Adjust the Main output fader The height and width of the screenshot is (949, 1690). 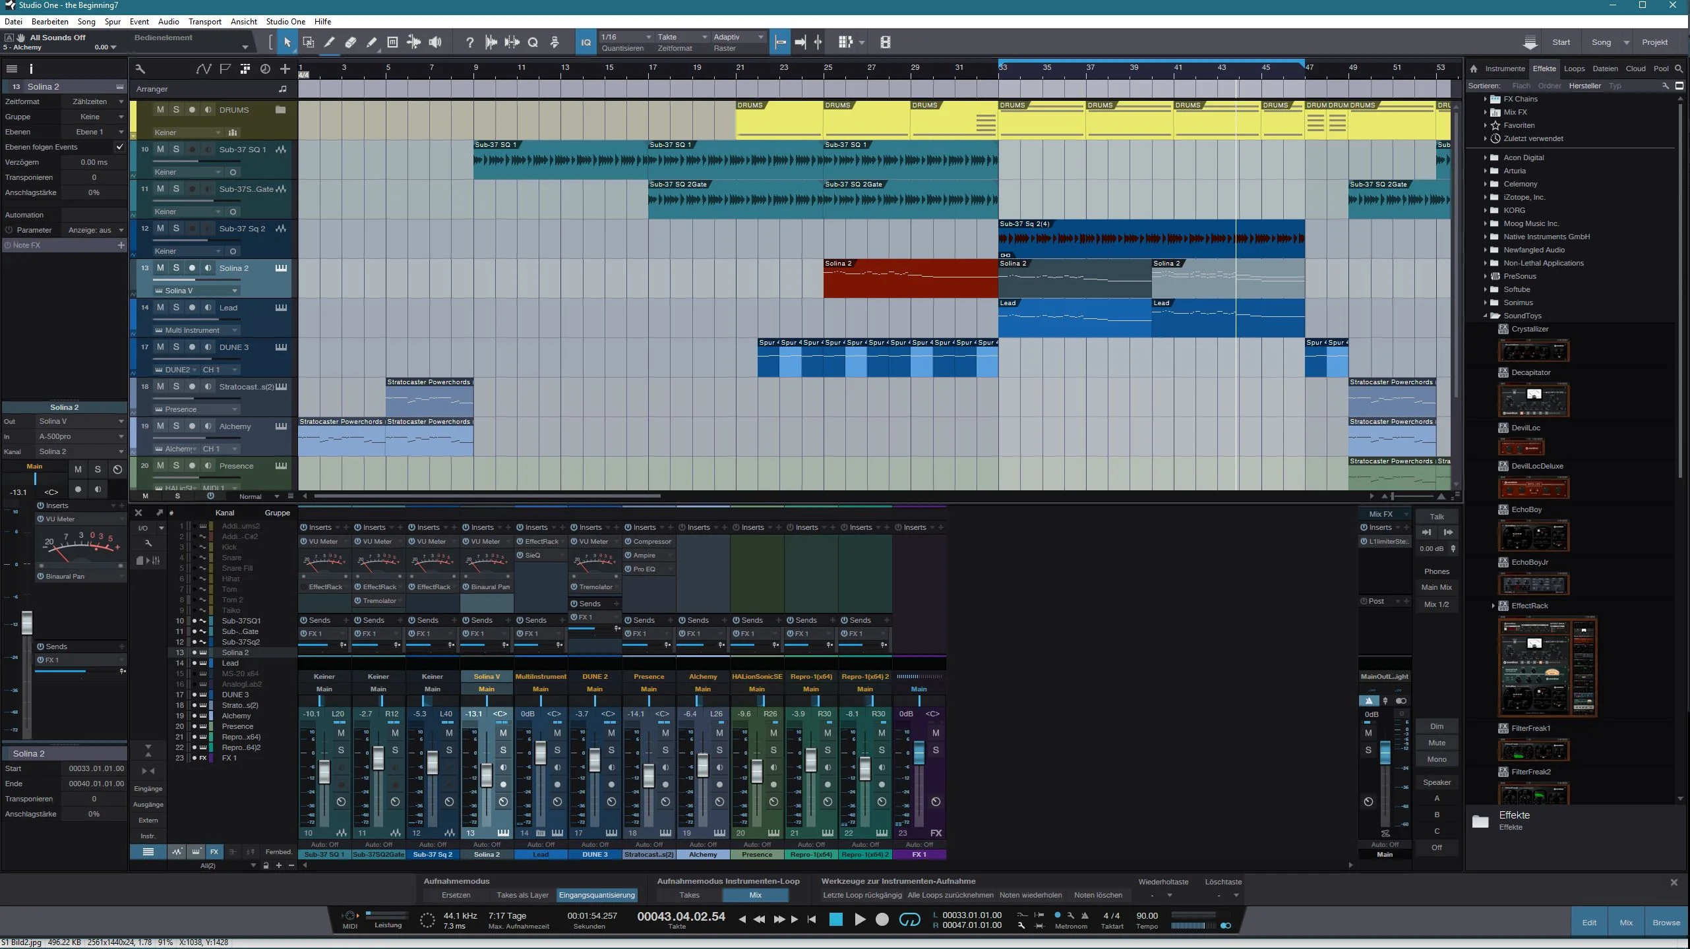point(1385,753)
